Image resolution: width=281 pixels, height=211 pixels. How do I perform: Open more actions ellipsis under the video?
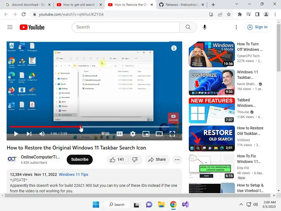(177, 160)
